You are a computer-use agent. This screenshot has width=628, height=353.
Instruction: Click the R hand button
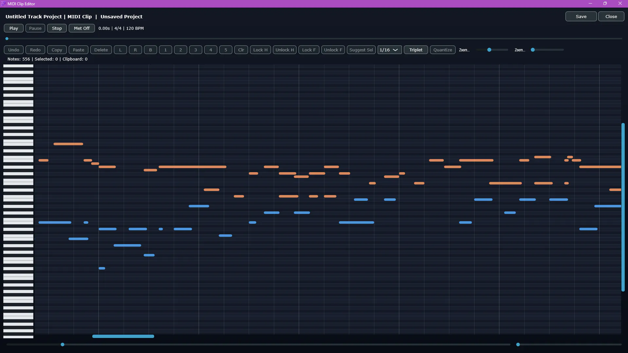[135, 50]
